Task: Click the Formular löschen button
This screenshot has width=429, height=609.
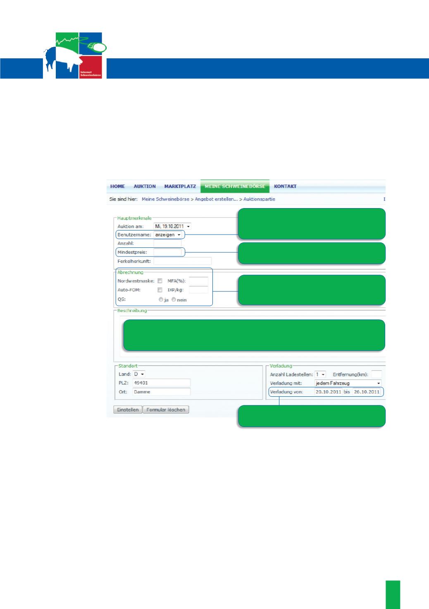Action: click(x=166, y=410)
